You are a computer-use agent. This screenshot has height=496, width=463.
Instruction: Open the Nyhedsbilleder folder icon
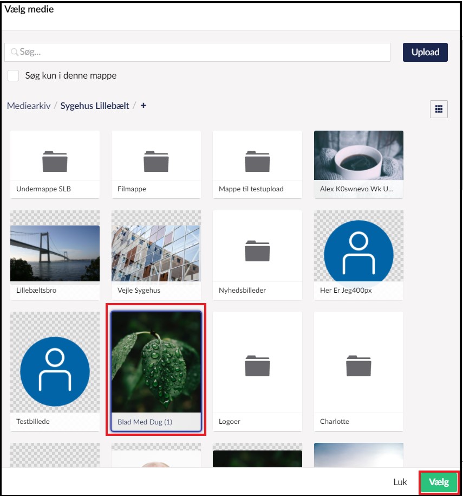click(x=257, y=251)
